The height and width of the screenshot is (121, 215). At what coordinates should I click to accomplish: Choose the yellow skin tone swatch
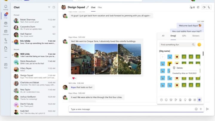point(199,45)
